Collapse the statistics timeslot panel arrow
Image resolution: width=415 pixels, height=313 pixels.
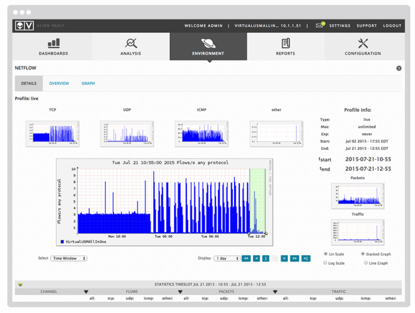[x=21, y=284]
